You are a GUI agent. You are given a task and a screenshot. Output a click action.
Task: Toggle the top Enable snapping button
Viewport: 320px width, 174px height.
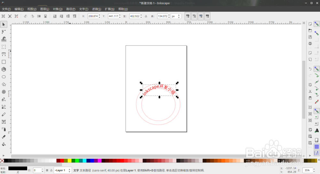pos(316,24)
